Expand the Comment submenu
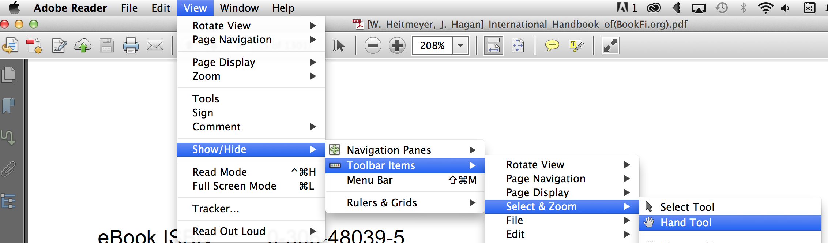This screenshot has height=243, width=828. (x=251, y=127)
